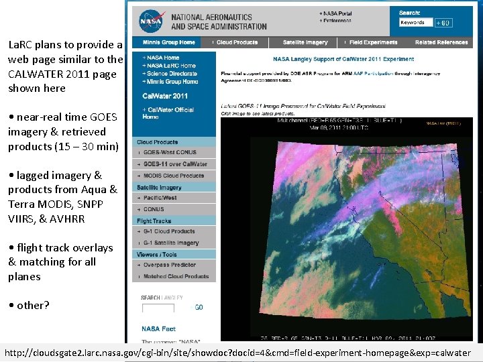Screen dimensions: 483x362
Task: Open NASA Home sidebar link
Action: (161, 58)
